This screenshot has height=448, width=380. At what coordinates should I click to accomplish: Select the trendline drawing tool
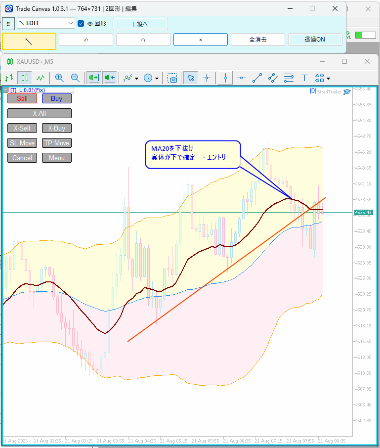point(257,78)
